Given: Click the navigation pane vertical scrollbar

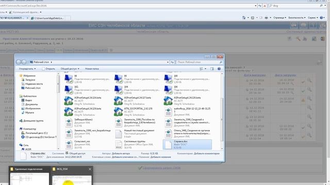Looking at the screenshot, I should tap(58, 84).
